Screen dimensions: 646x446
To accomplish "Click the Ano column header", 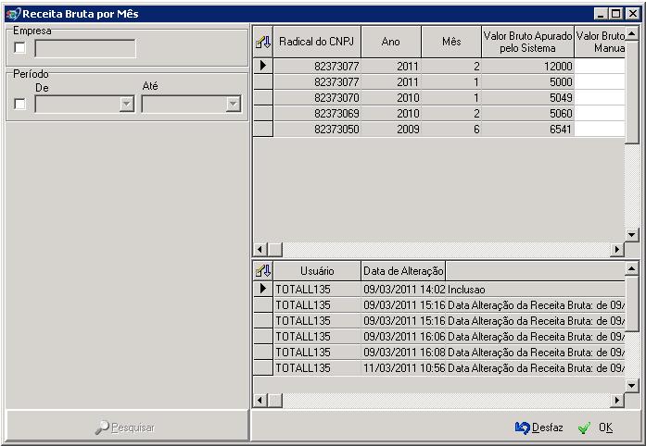I will pos(391,42).
